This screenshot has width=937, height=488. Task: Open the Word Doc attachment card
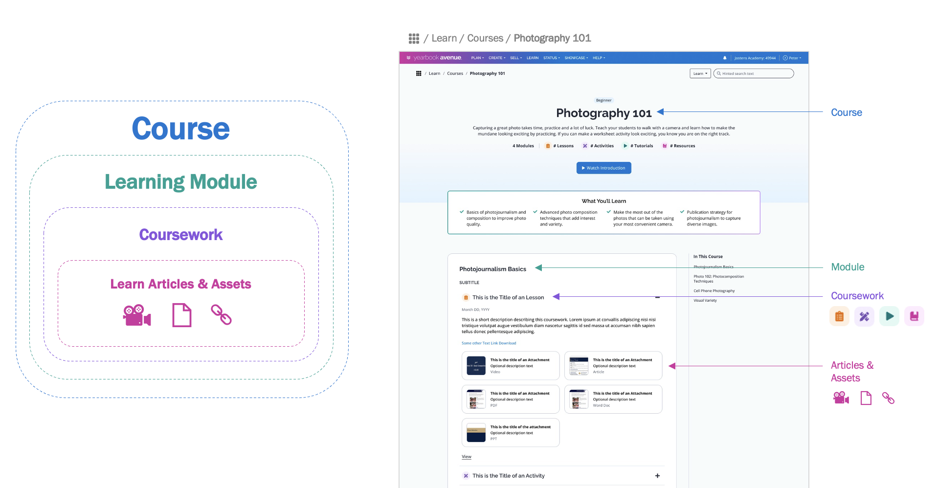click(613, 399)
